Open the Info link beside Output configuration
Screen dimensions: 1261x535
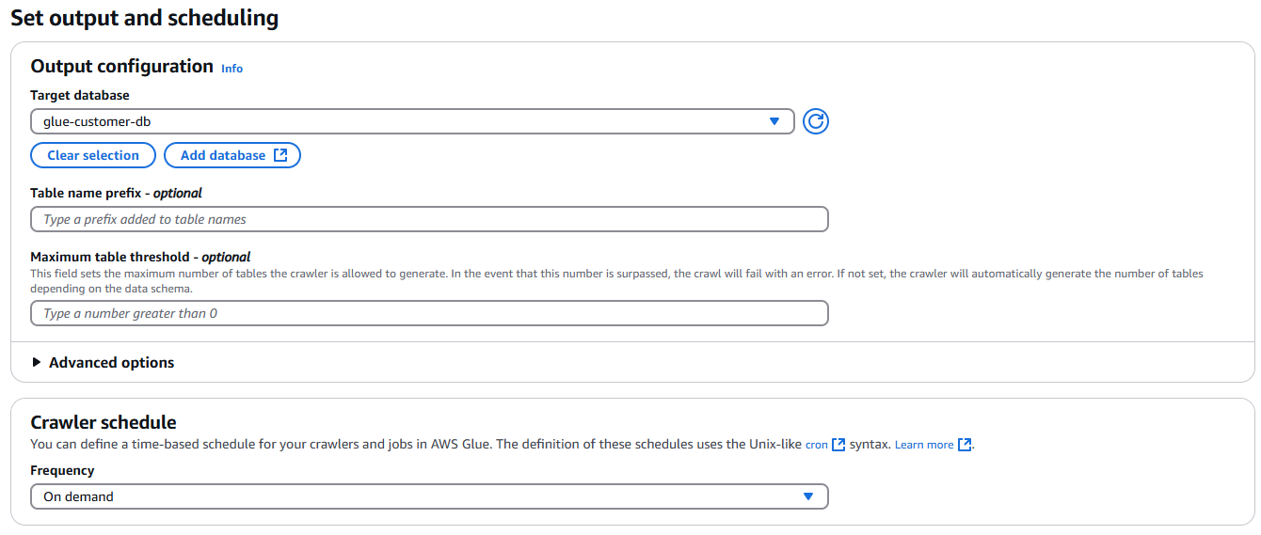pos(231,69)
